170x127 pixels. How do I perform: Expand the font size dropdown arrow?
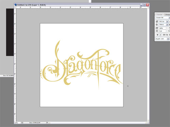point(167,22)
